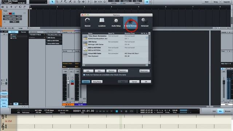Viewport: 233px width, 131px height.
Task: Open the Edit view tab
Action: 214,111
